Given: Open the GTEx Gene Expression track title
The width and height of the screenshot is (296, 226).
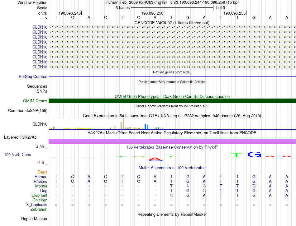Looking at the screenshot, I should (172, 116).
